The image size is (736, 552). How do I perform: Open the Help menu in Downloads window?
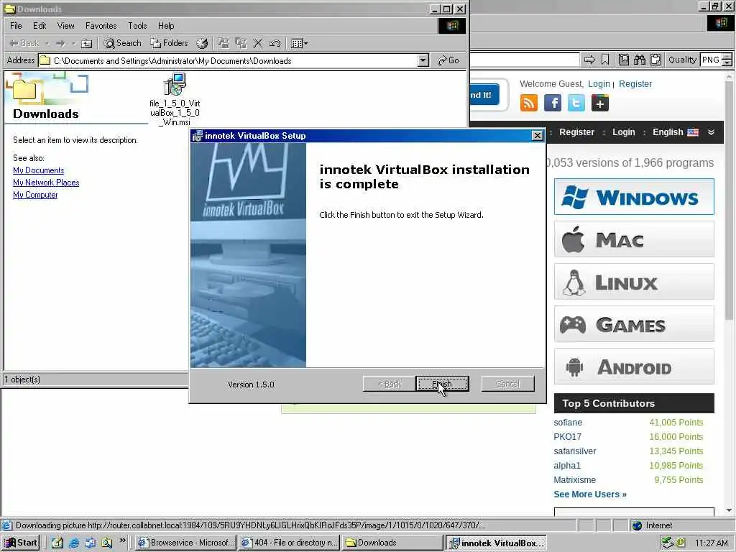pyautogui.click(x=166, y=26)
